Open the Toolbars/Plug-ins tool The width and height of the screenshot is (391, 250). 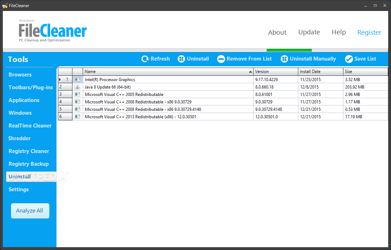coord(31,87)
